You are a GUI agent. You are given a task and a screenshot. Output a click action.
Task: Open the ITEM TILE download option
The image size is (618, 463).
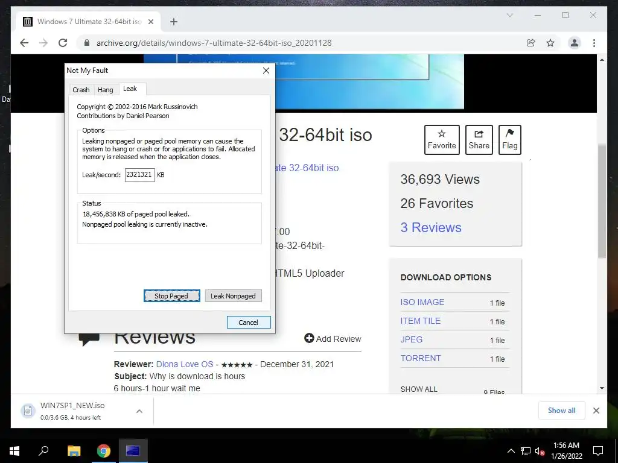pyautogui.click(x=420, y=321)
